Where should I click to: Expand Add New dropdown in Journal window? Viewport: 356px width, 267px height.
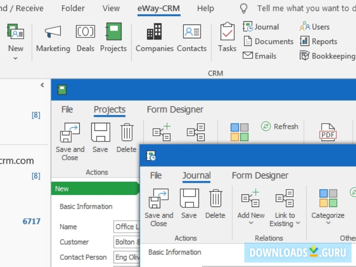tap(251, 223)
